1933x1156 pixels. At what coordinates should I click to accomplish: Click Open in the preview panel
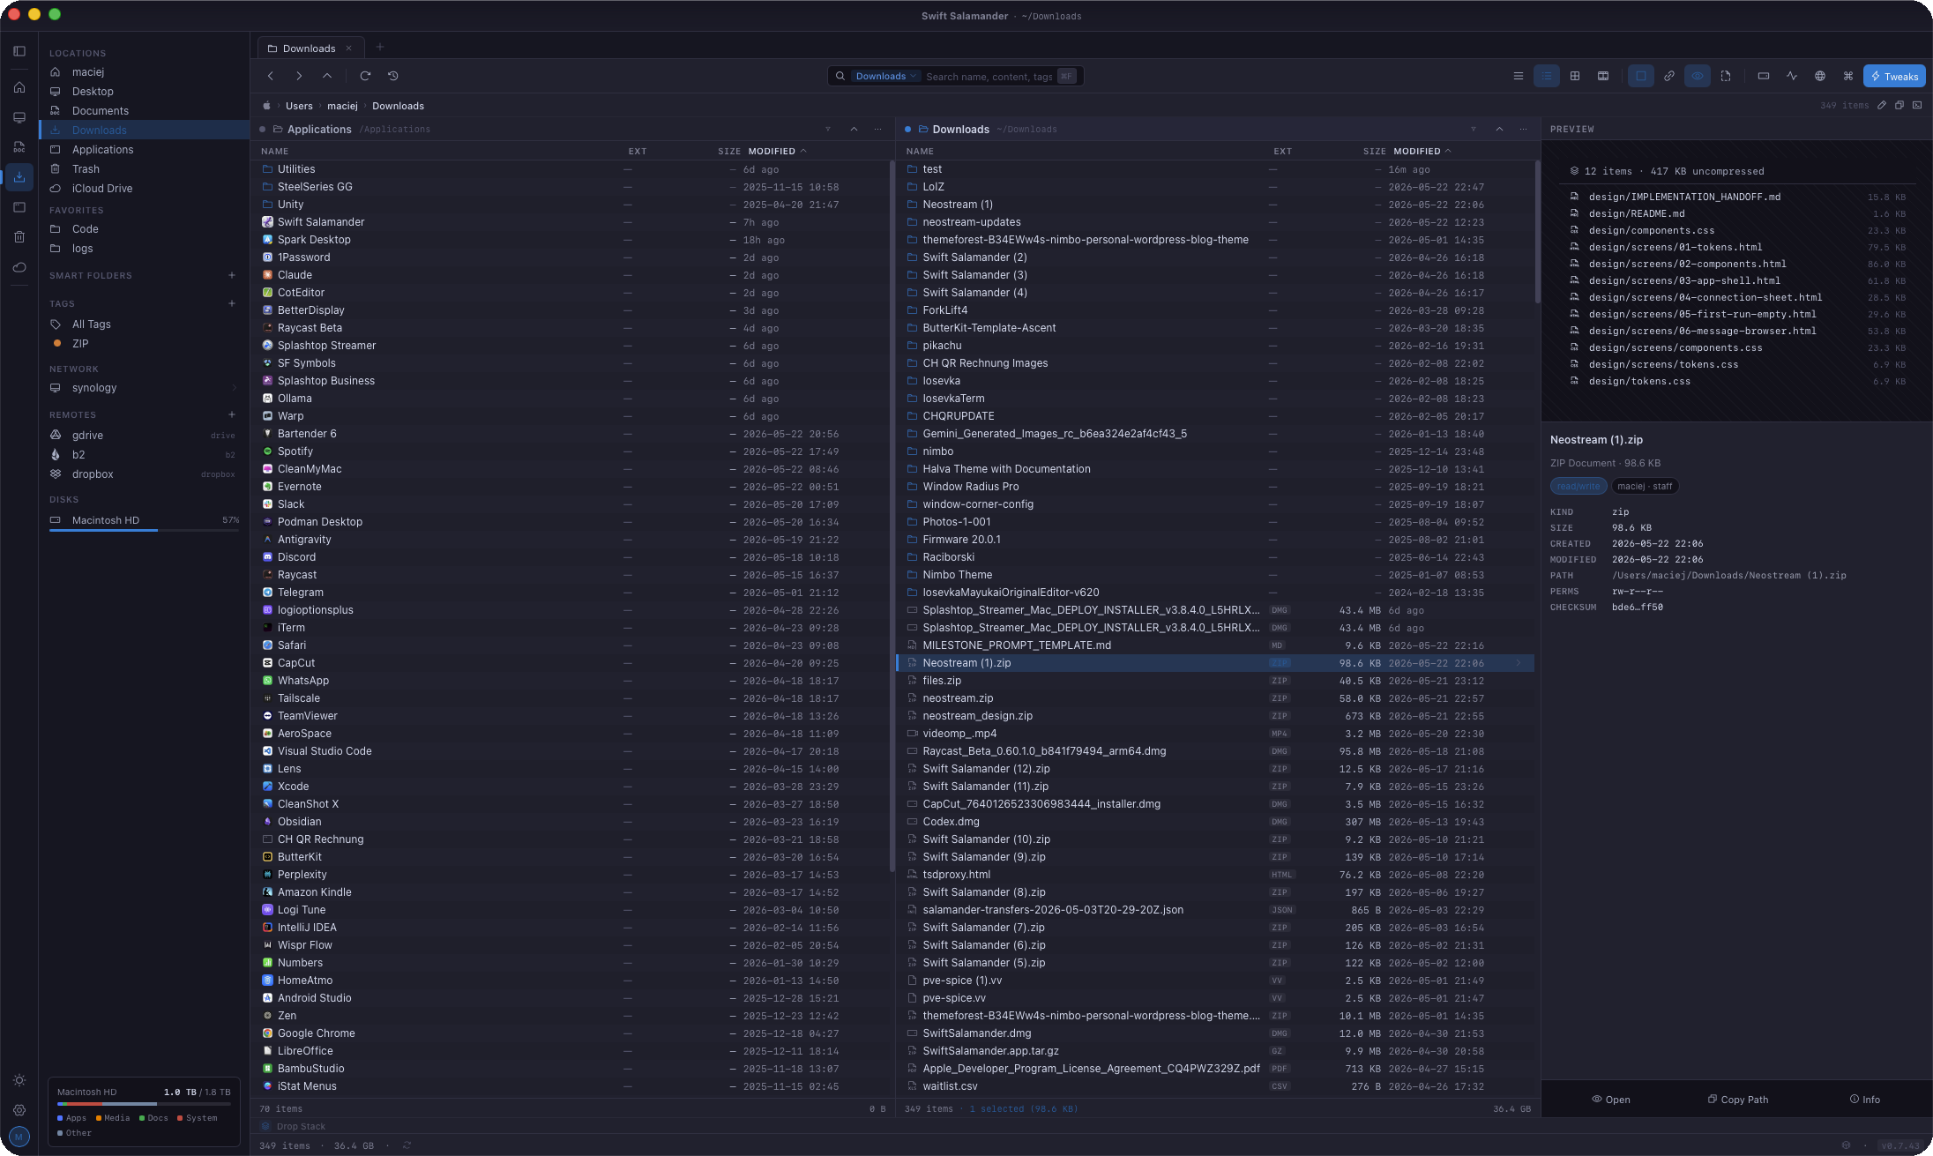(1610, 1100)
